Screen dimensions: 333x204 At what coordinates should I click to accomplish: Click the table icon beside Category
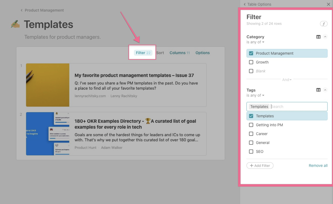[318, 37]
